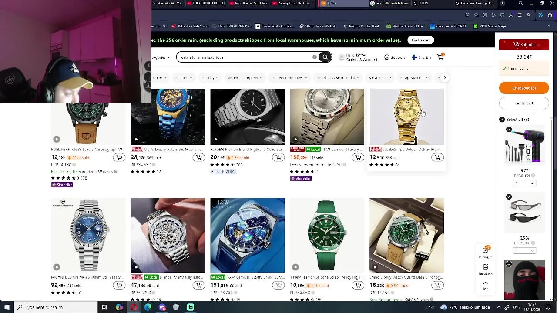Expand the Watches case material filter

pos(338,78)
